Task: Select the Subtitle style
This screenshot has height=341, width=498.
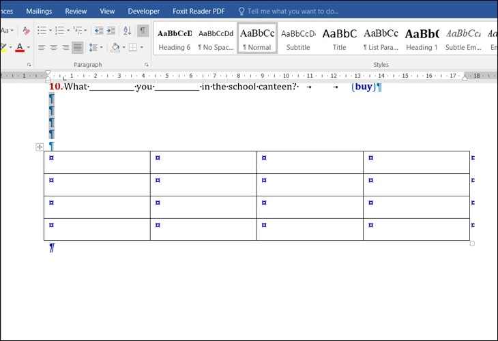Action: [x=298, y=39]
